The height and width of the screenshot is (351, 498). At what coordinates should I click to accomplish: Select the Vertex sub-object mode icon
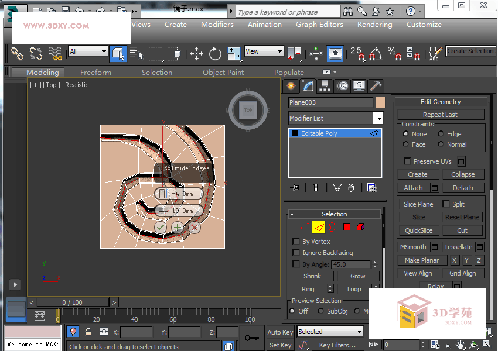point(305,227)
